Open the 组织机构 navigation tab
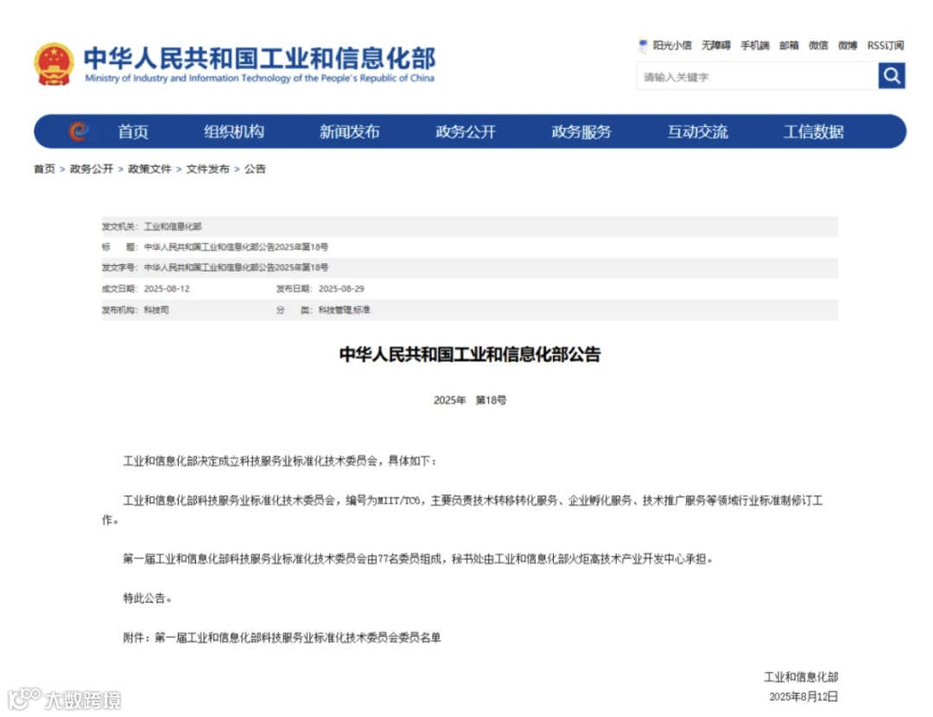 [x=234, y=131]
